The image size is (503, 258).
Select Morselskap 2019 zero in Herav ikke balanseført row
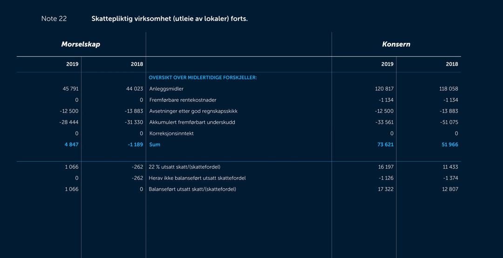77,178
